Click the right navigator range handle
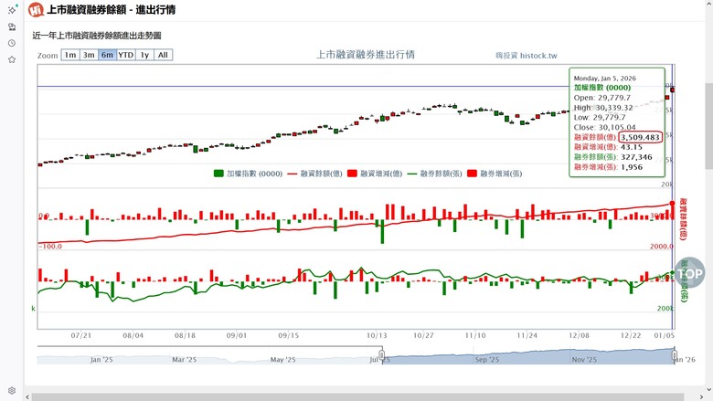Viewport: 713px width, 401px height. [675, 355]
